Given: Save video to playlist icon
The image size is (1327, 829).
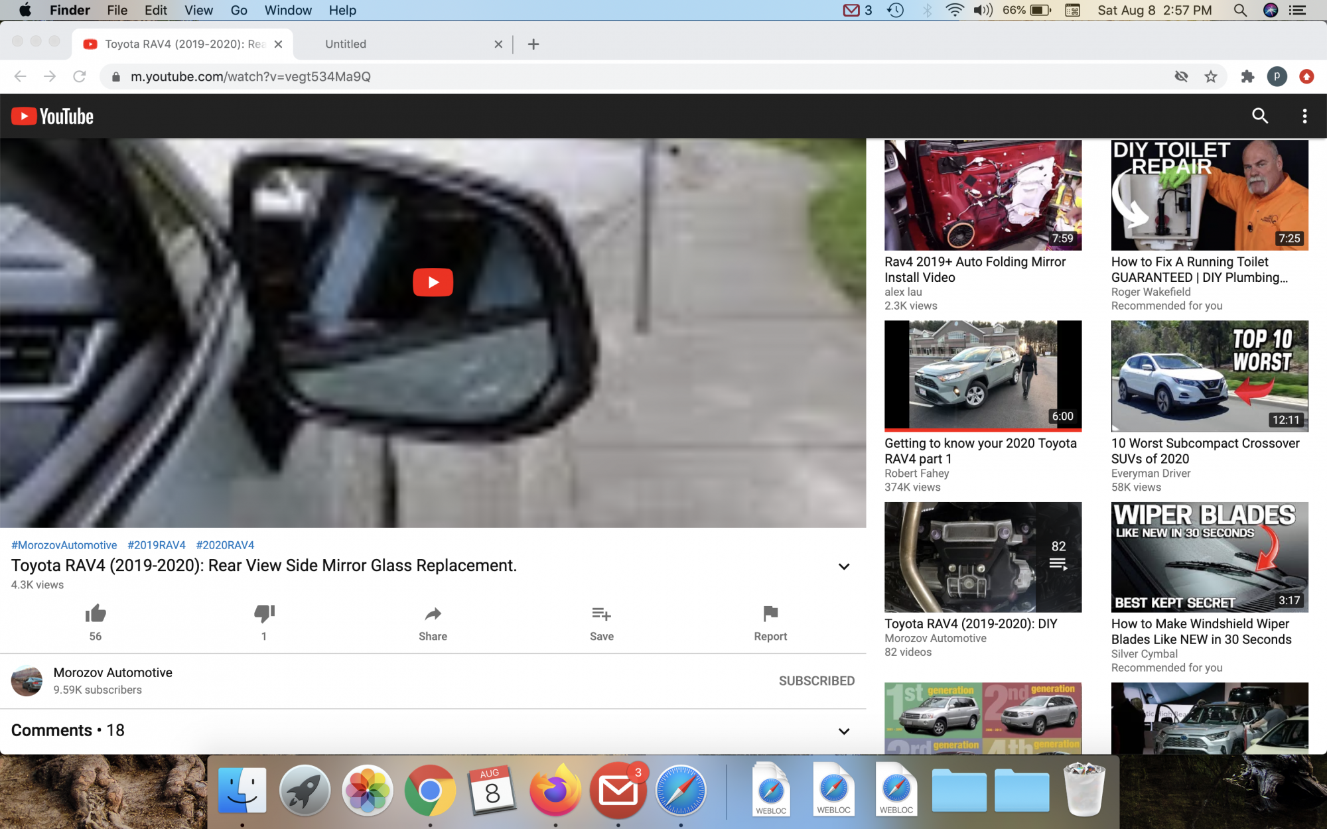Looking at the screenshot, I should pos(601,613).
